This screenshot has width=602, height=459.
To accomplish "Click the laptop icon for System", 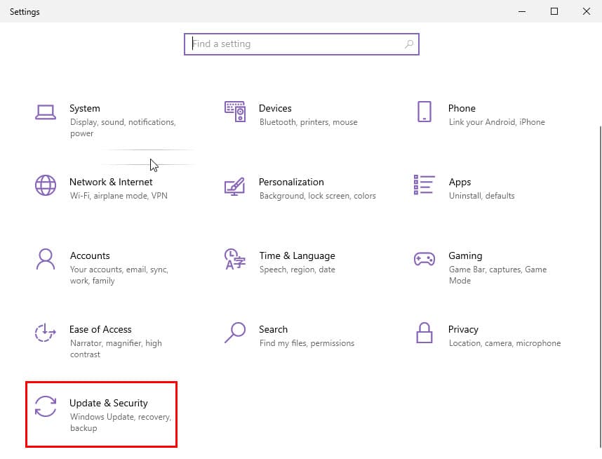I will [x=46, y=112].
